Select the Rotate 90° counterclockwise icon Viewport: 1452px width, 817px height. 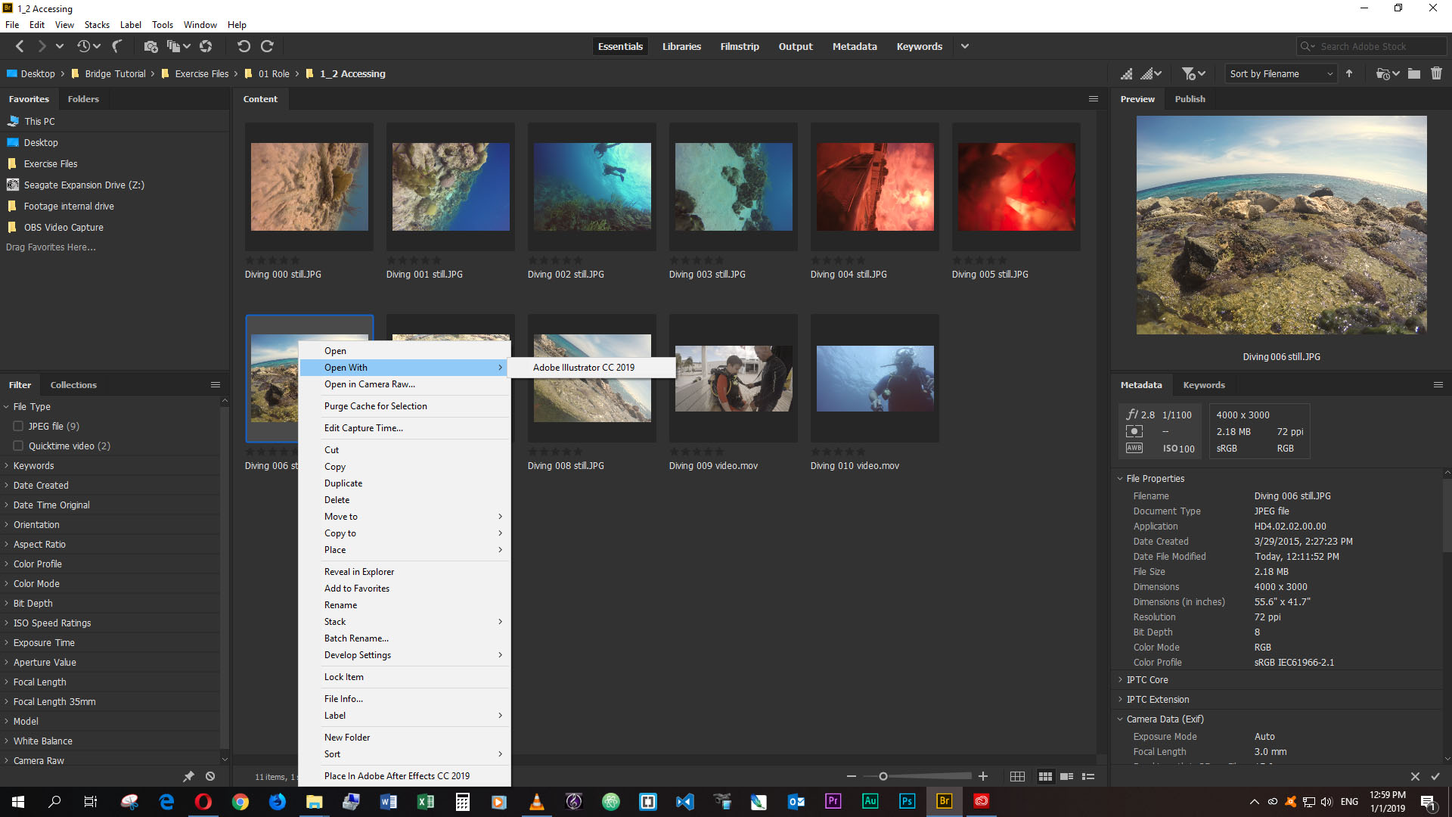(244, 46)
